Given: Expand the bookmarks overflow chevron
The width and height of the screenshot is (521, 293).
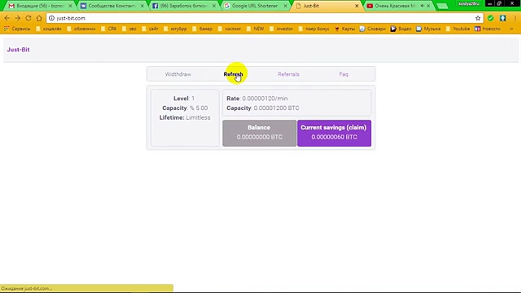Looking at the screenshot, I should pos(511,29).
